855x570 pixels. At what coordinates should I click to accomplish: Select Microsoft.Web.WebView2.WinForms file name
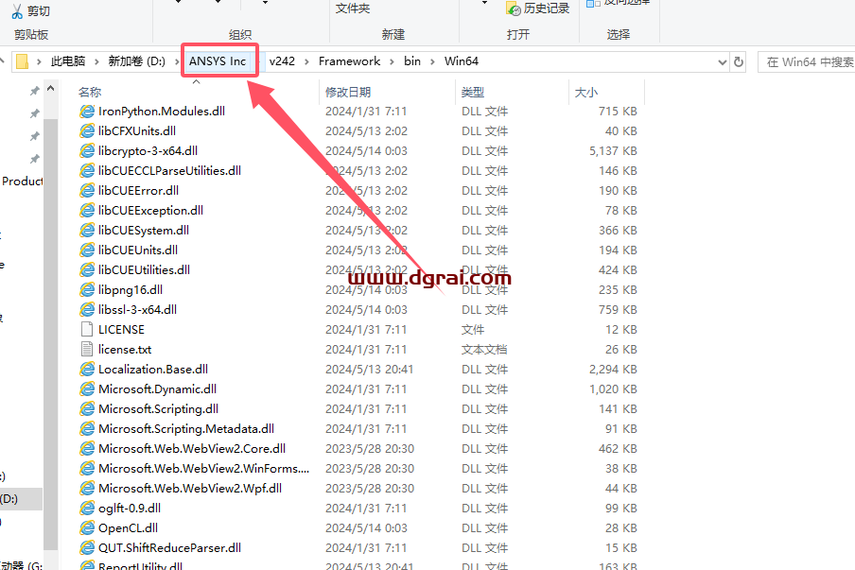pos(203,469)
